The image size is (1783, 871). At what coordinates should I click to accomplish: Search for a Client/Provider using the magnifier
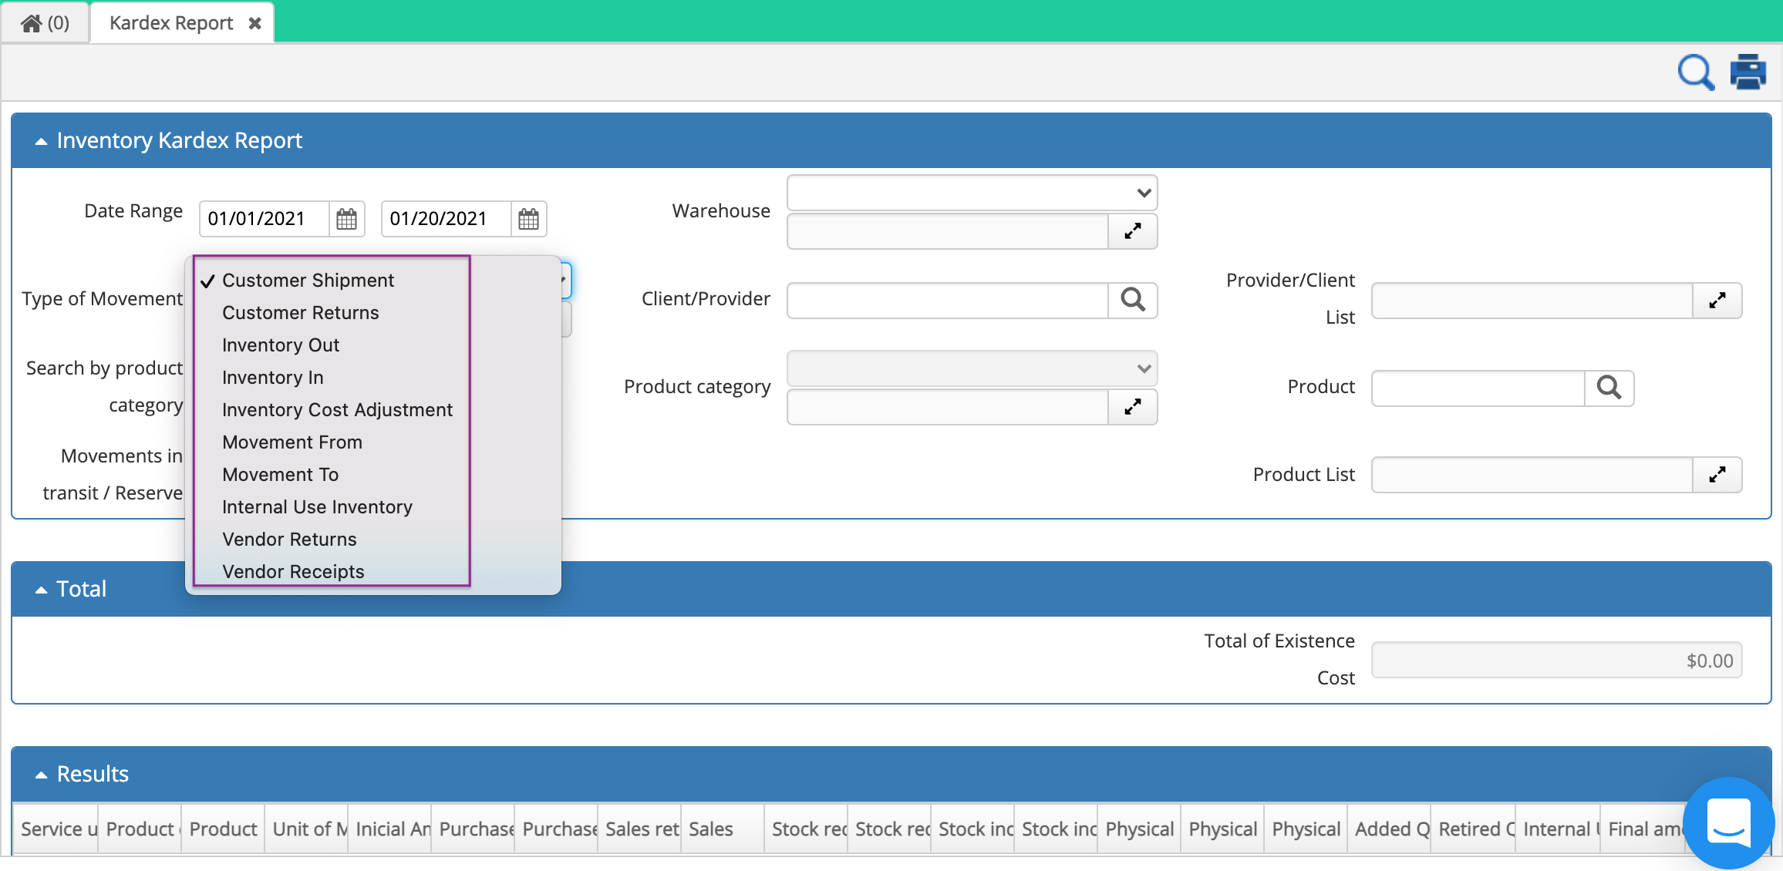1134,301
